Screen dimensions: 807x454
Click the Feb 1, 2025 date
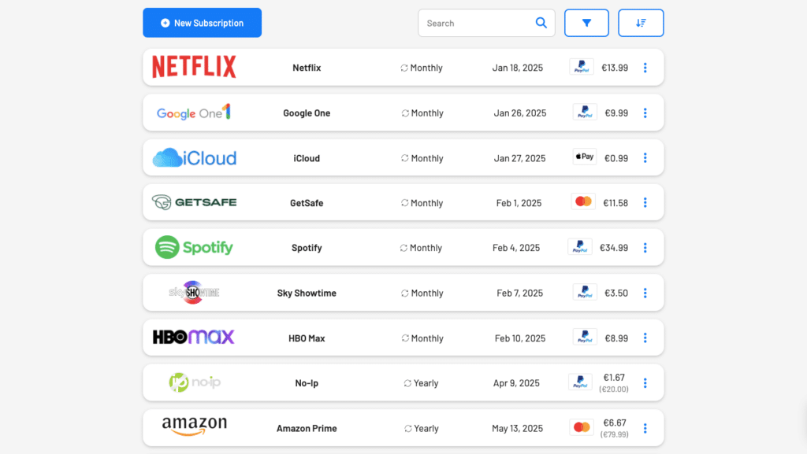tap(519, 203)
